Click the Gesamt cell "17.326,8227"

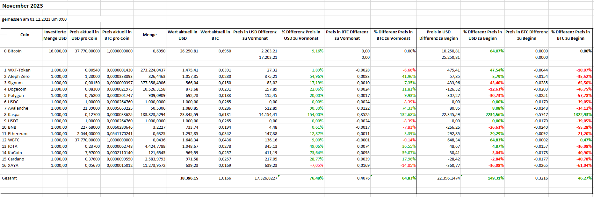click(x=266, y=178)
